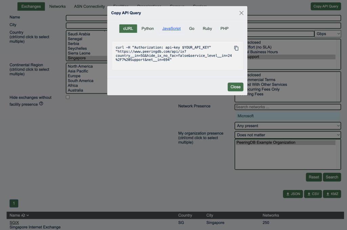Screen dimensions: 347x230
Task: Click the City input field
Action: (x=86, y=26)
